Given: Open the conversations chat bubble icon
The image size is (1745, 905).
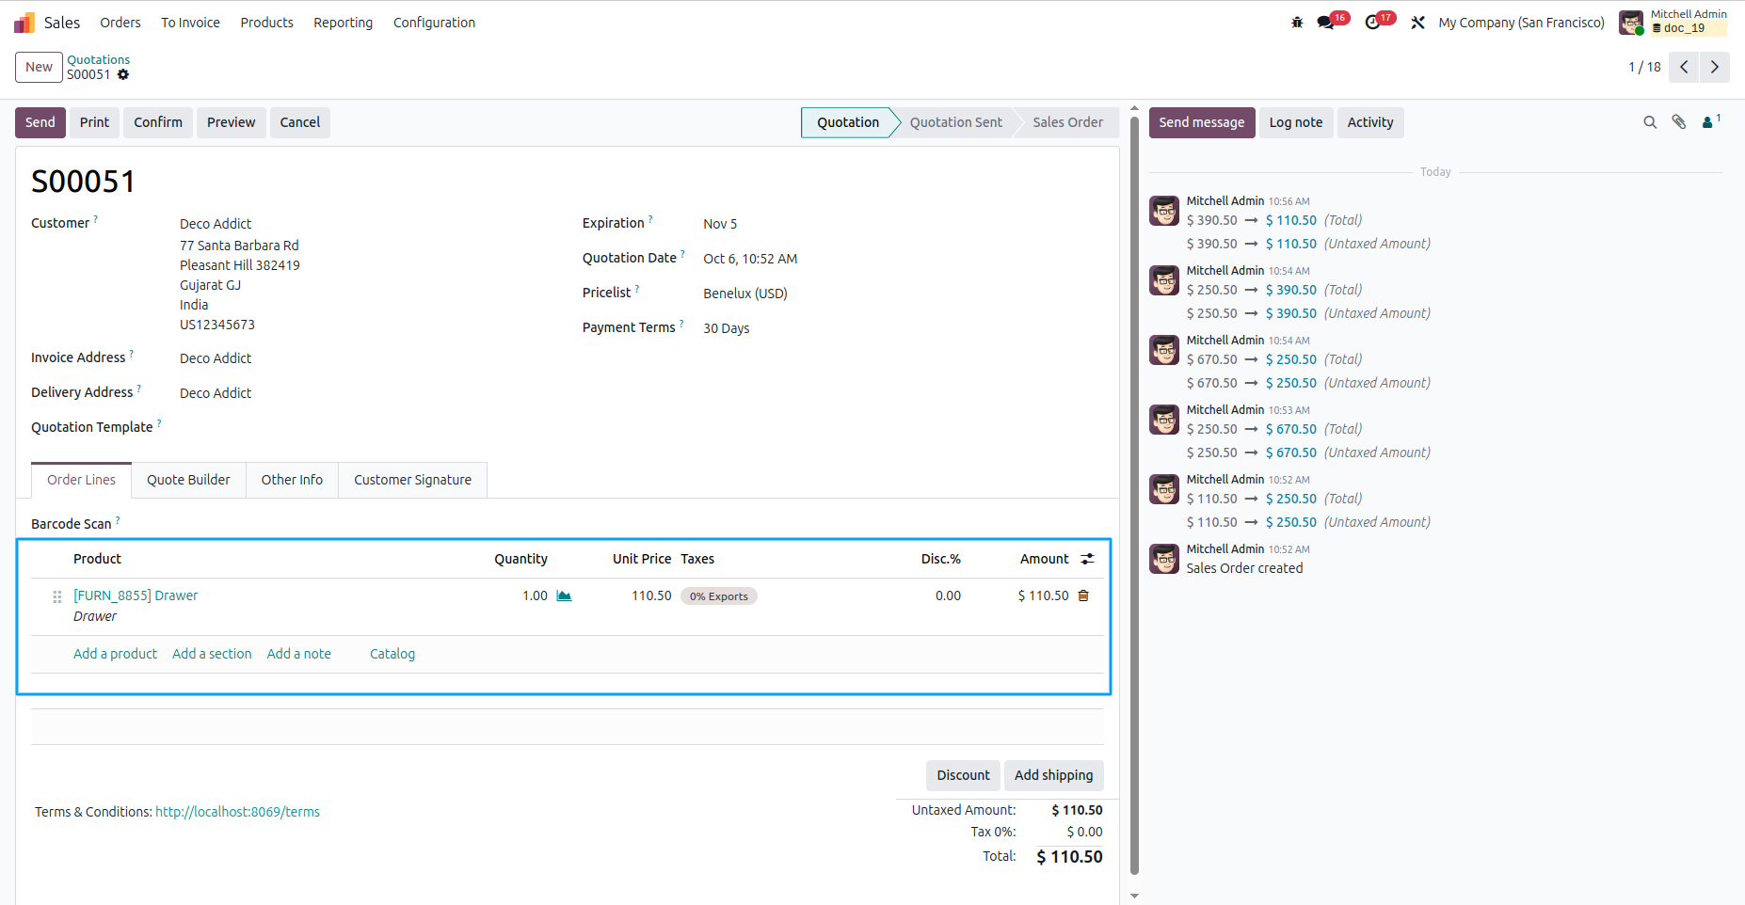Looking at the screenshot, I should [x=1326, y=23].
